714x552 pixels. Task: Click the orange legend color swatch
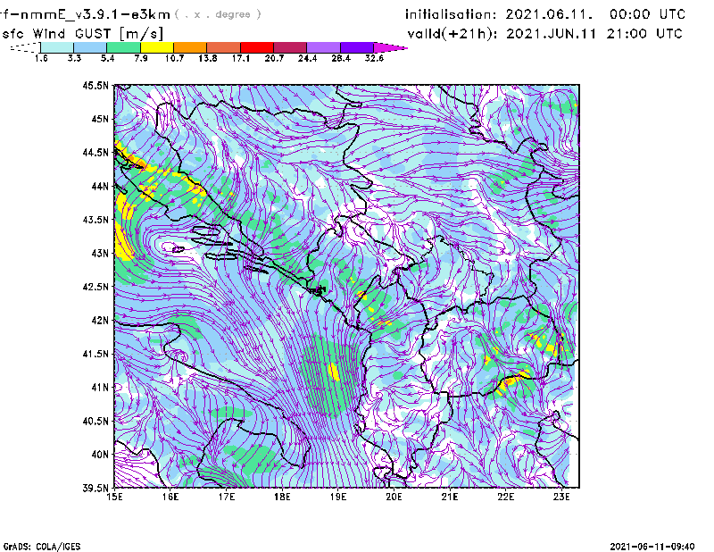[x=190, y=47]
